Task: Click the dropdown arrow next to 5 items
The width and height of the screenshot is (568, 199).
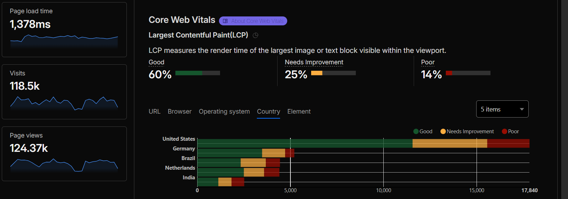Action: click(x=522, y=109)
